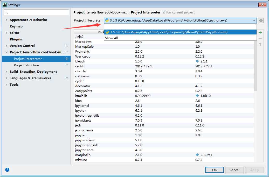Screen dimensions: 269x177
Task: Expand the Version Control section
Action: click(6, 46)
